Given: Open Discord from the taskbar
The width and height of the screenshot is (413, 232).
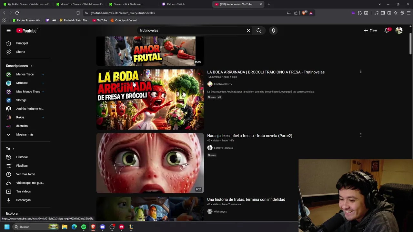Looking at the screenshot, I should (x=103, y=227).
